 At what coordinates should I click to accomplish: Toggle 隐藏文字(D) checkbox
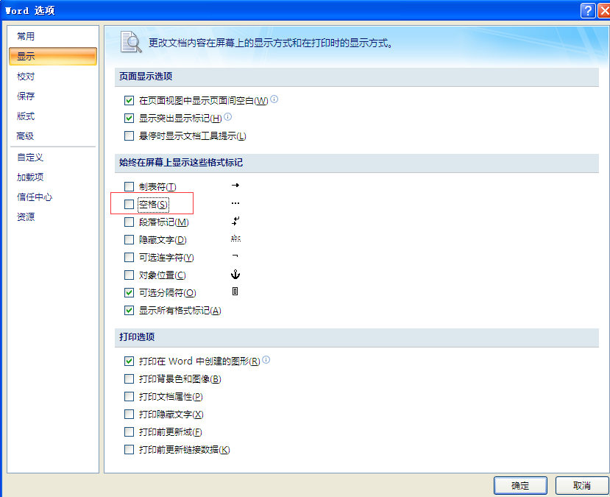[130, 240]
